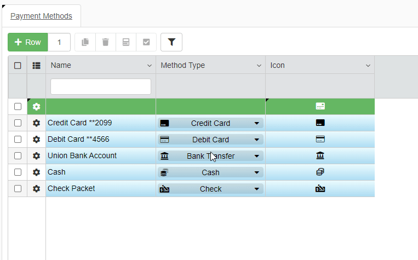Click the trash delete icon in toolbar
This screenshot has width=418, height=260.
(x=106, y=42)
